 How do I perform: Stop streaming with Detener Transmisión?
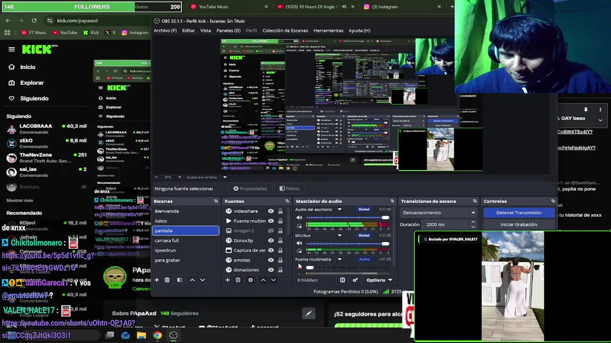519,213
